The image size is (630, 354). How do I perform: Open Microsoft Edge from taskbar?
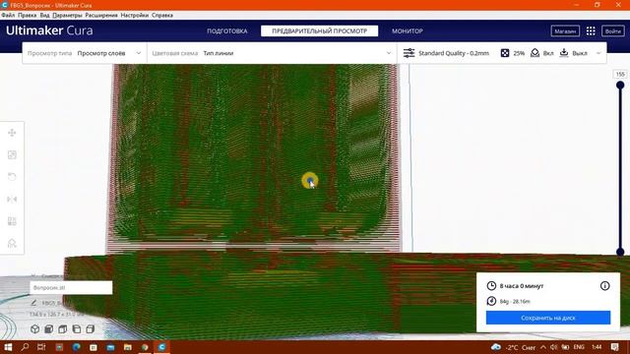click(77, 347)
